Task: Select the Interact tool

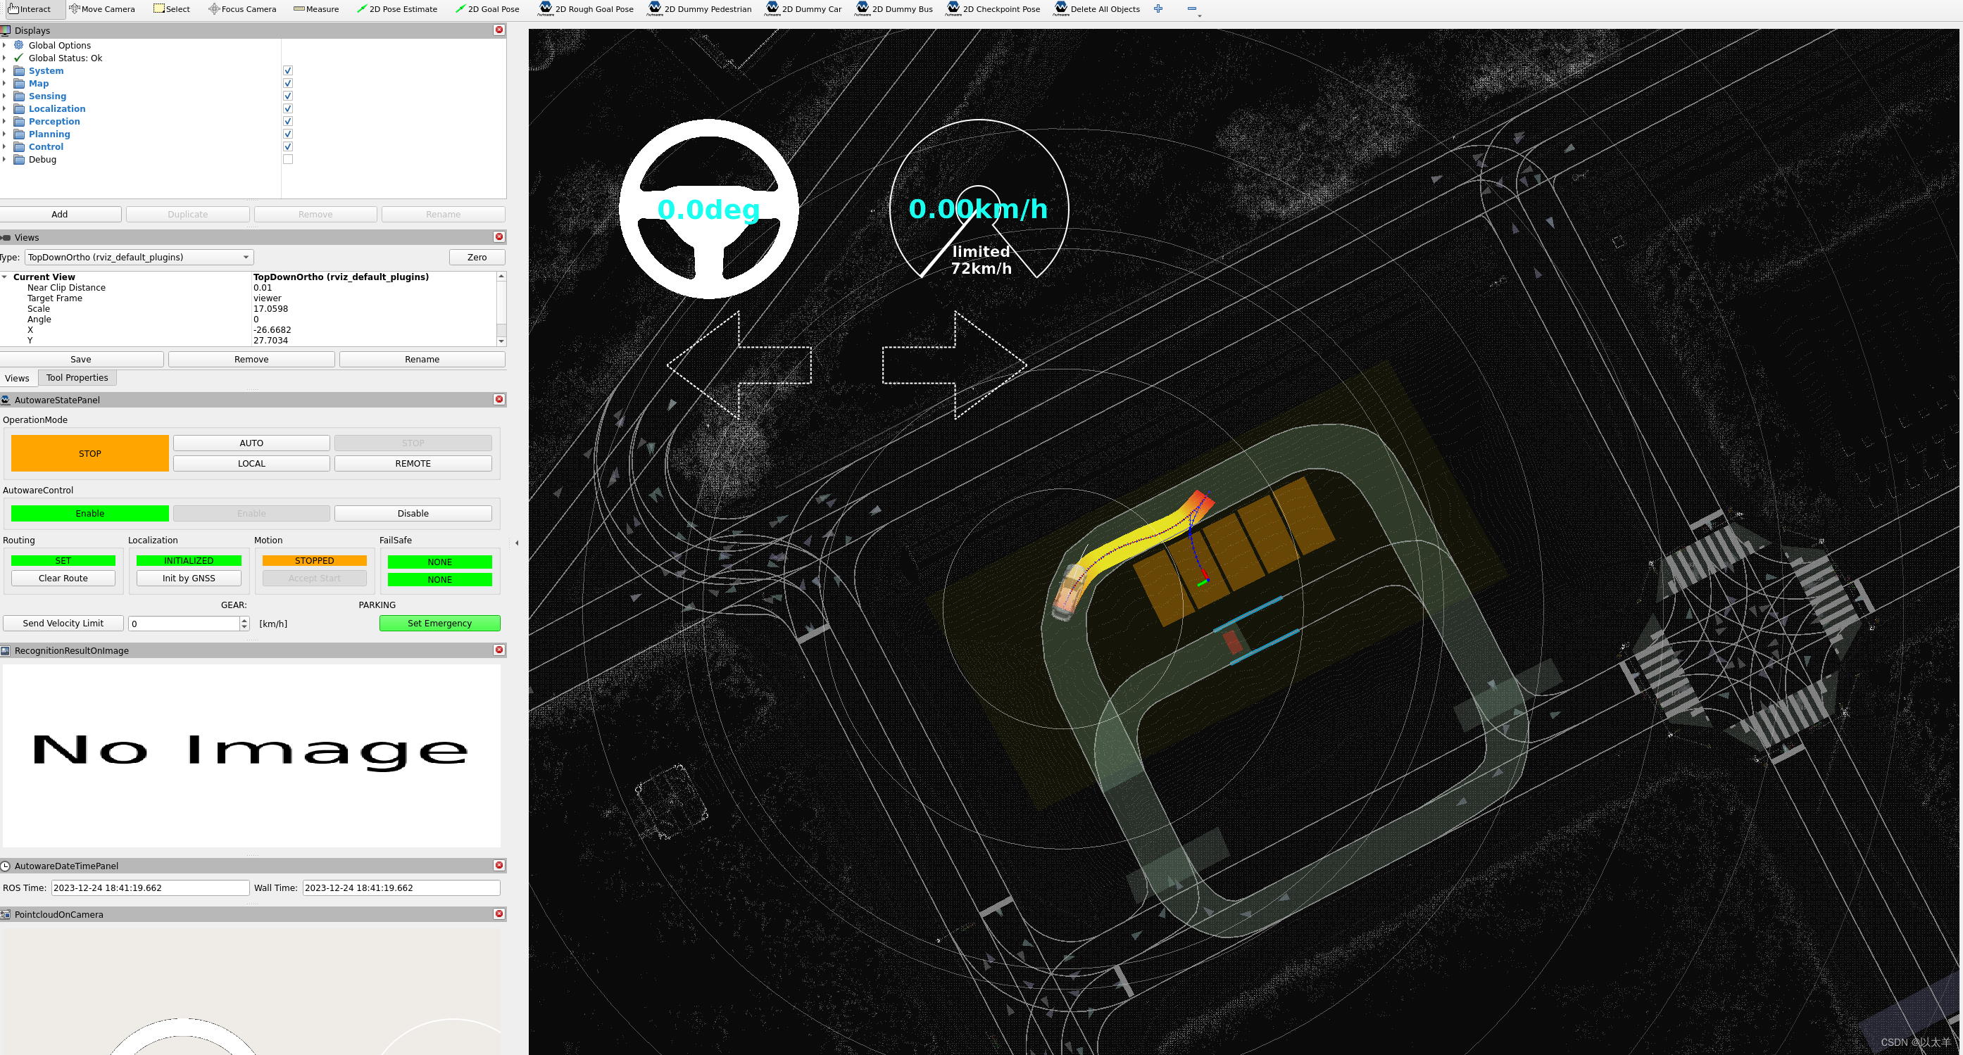Action: tap(29, 9)
